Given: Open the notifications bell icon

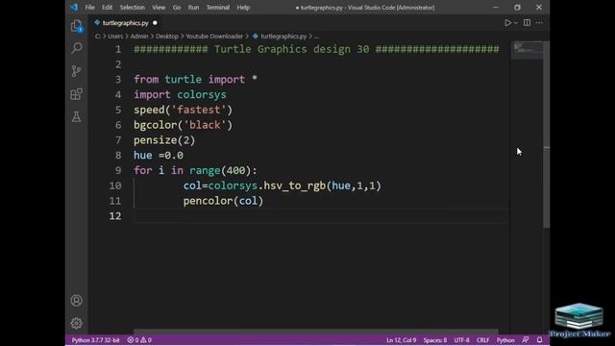Looking at the screenshot, I should point(539,340).
